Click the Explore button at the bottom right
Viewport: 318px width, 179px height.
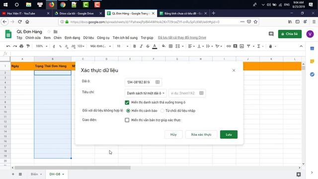pyautogui.click(x=299, y=175)
